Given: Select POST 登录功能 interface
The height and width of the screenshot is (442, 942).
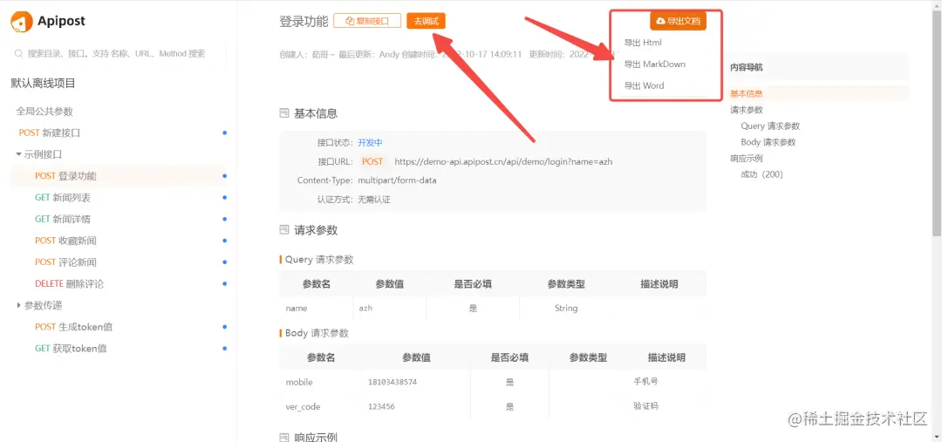Looking at the screenshot, I should 65,176.
